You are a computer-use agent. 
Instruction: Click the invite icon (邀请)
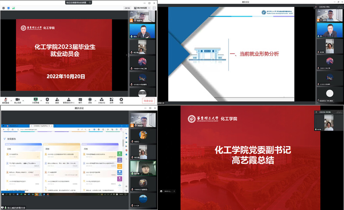point(57,99)
